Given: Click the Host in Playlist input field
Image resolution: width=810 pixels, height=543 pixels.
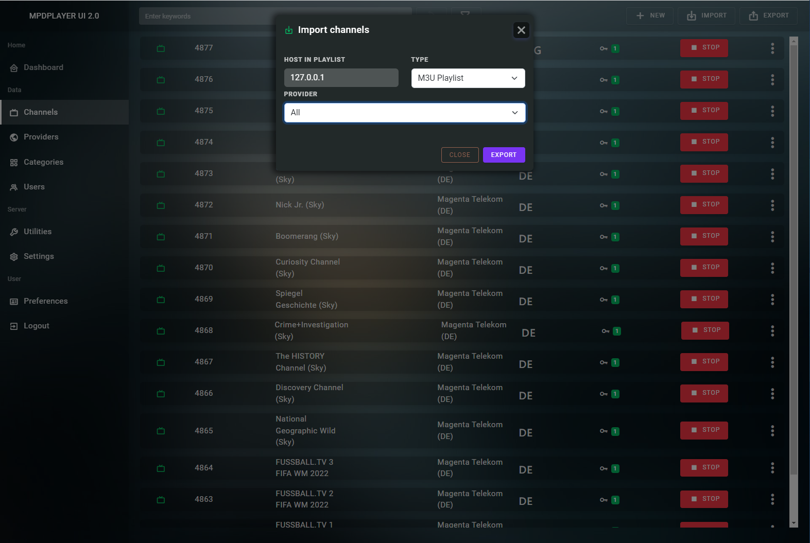Looking at the screenshot, I should 341,78.
